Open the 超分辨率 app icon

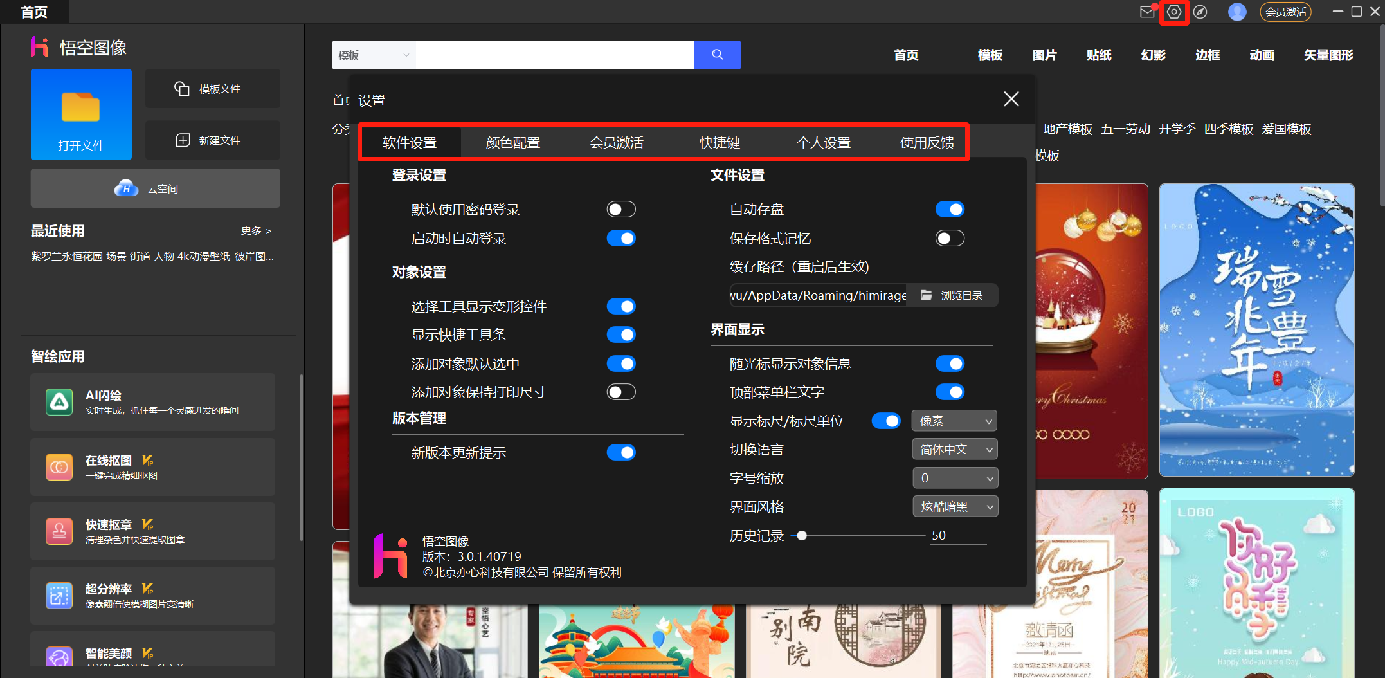pos(59,595)
